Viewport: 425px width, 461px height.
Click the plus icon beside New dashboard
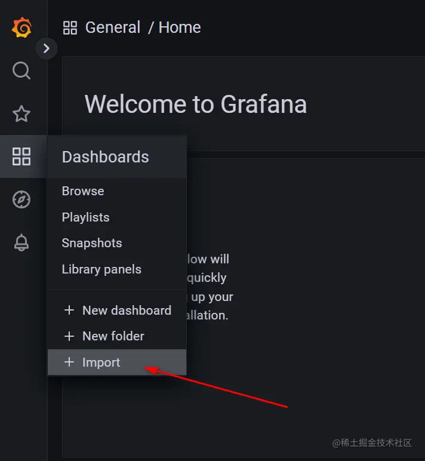tap(69, 310)
